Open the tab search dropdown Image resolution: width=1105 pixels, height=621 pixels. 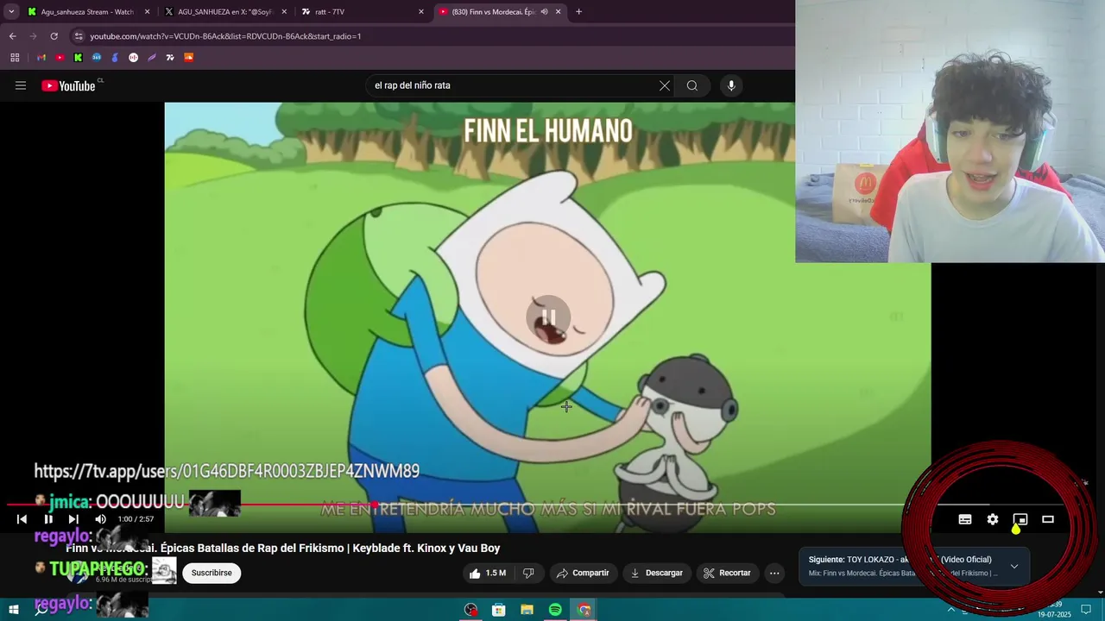point(11,12)
